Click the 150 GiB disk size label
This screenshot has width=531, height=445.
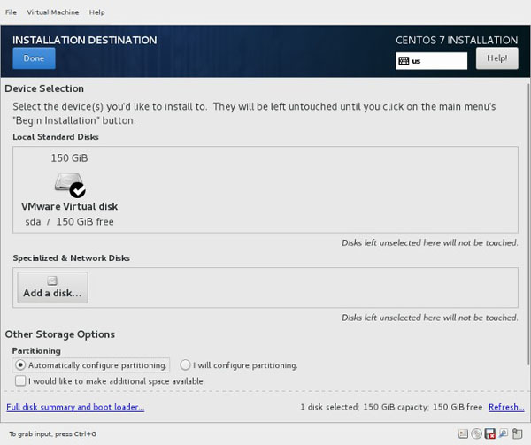(69, 158)
